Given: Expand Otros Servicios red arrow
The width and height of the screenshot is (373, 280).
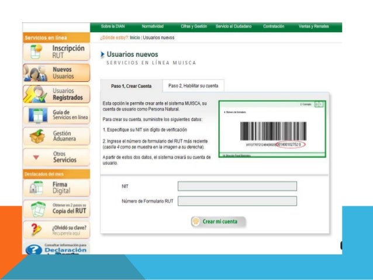Looking at the screenshot, I should coord(36,157).
